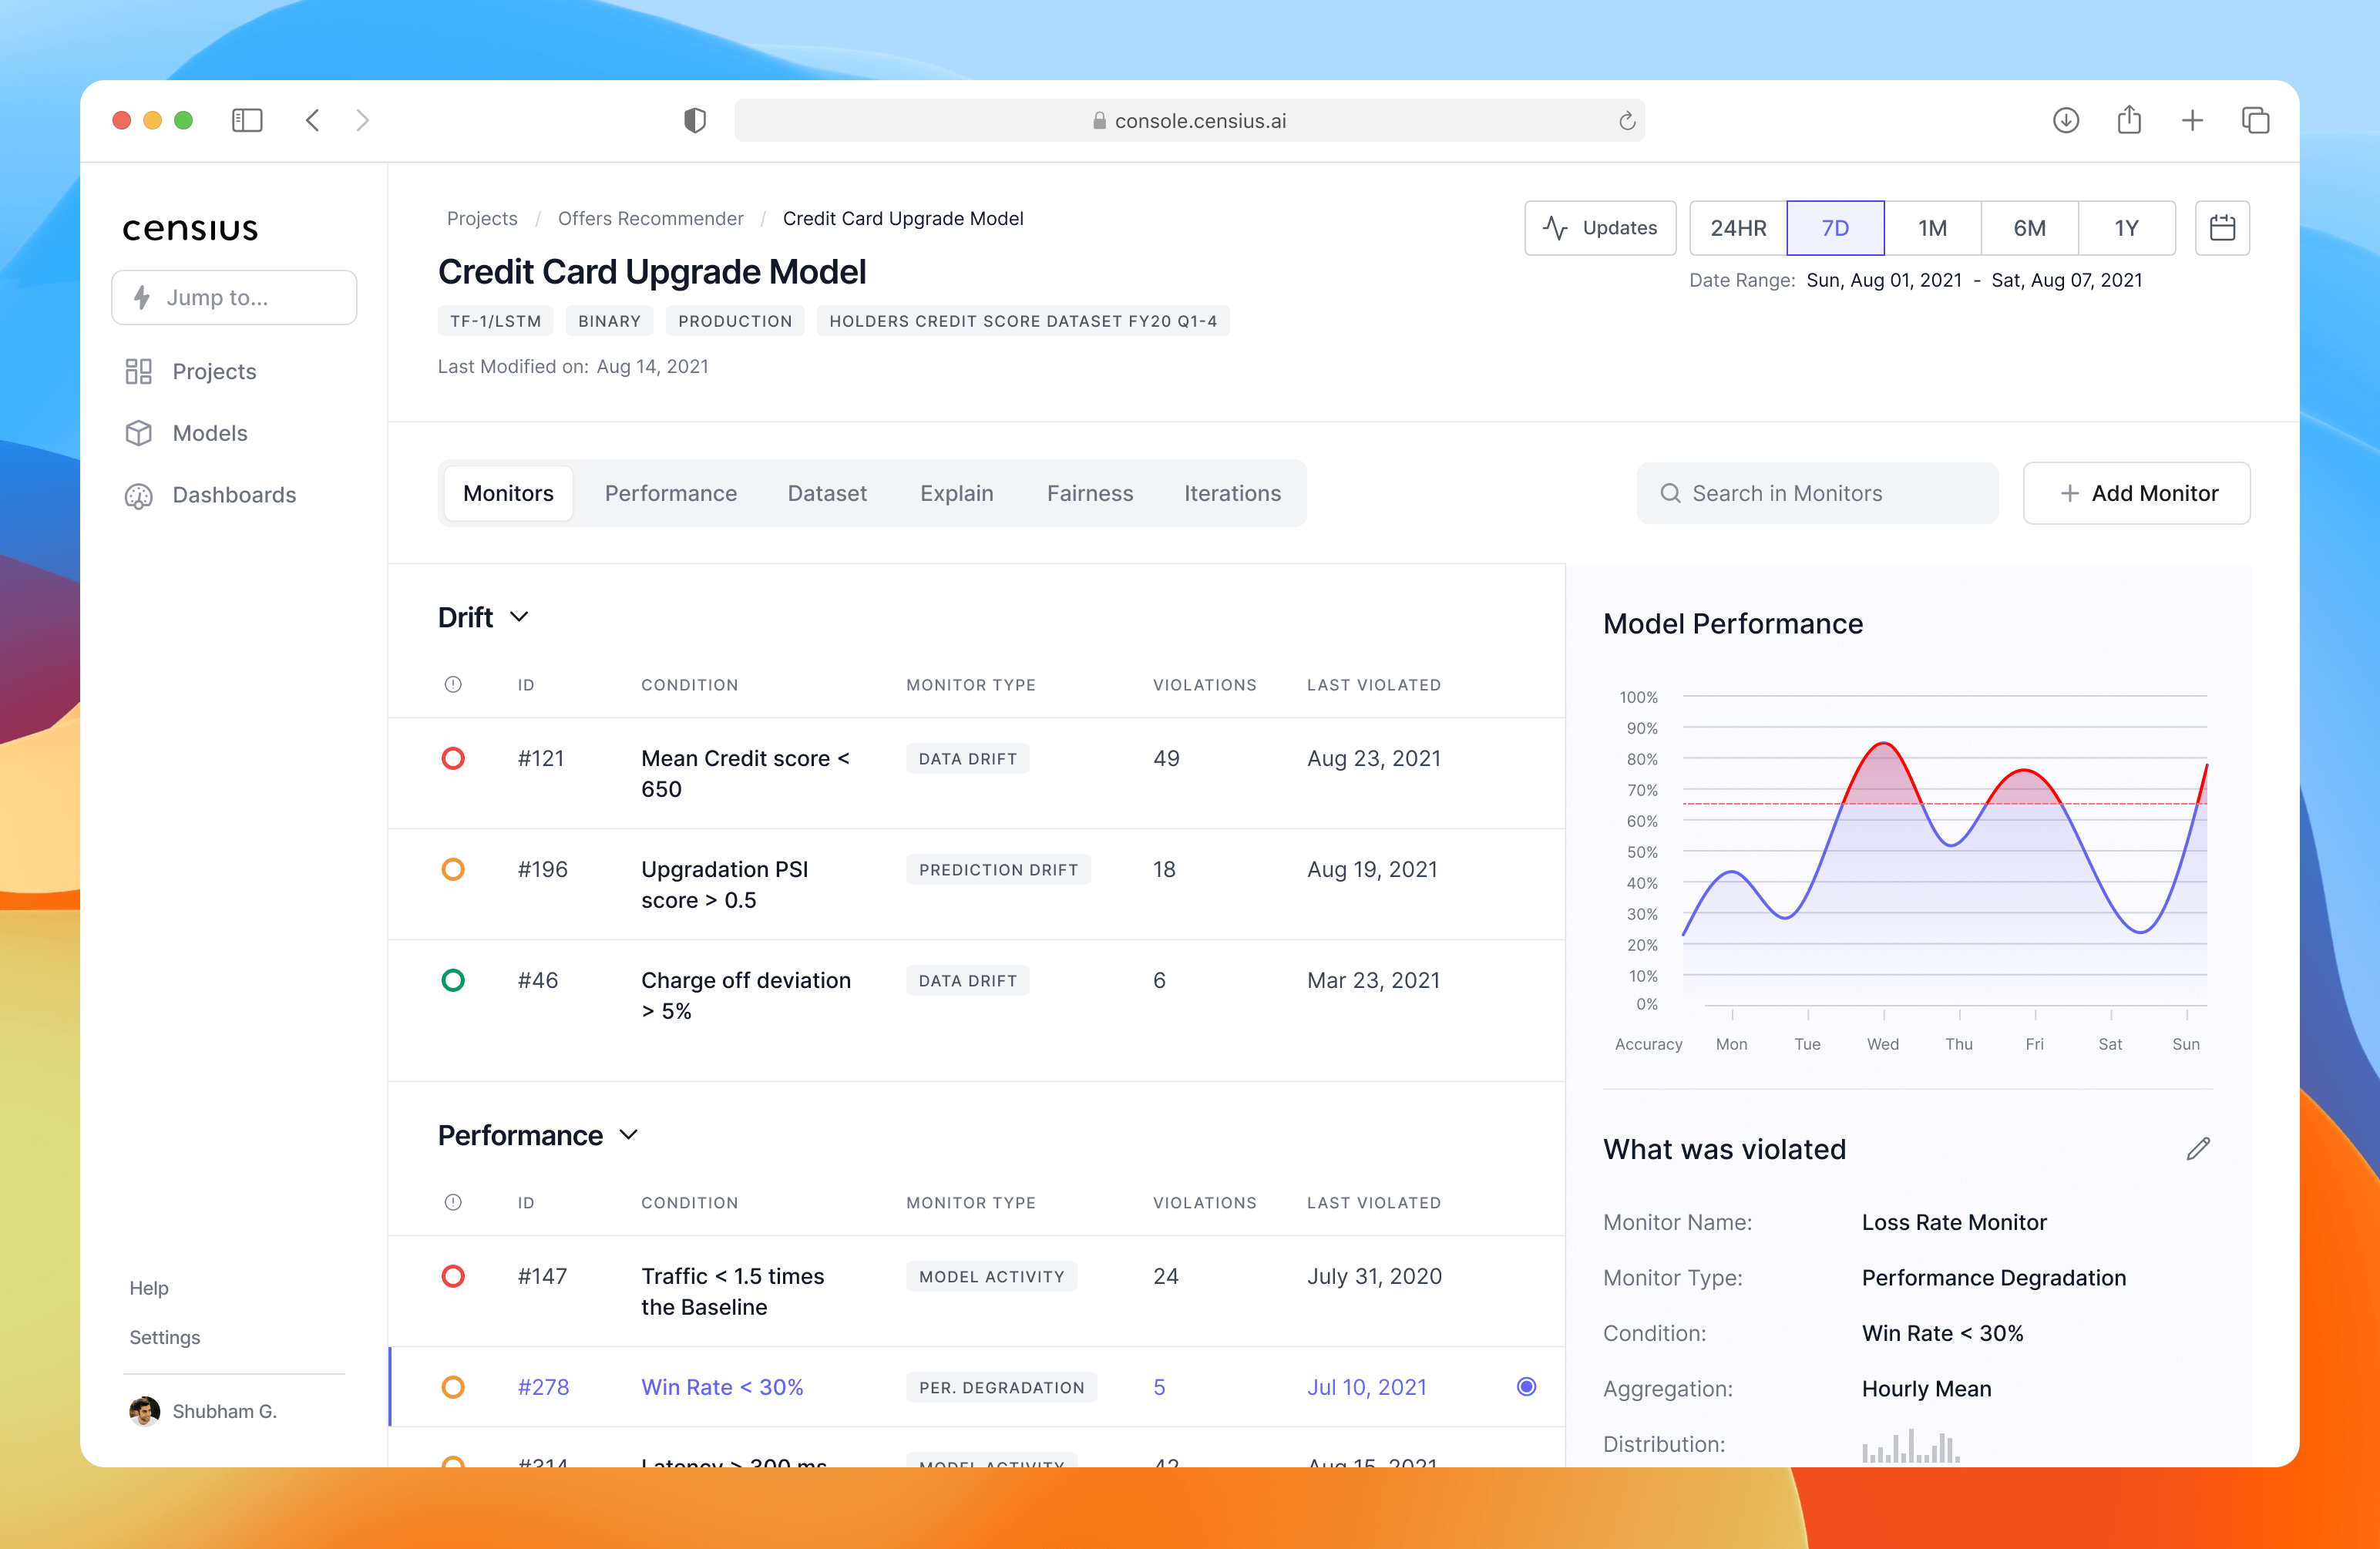
Task: Click 'Traffic < 1.5 times the Baseline' condition
Action: click(733, 1292)
